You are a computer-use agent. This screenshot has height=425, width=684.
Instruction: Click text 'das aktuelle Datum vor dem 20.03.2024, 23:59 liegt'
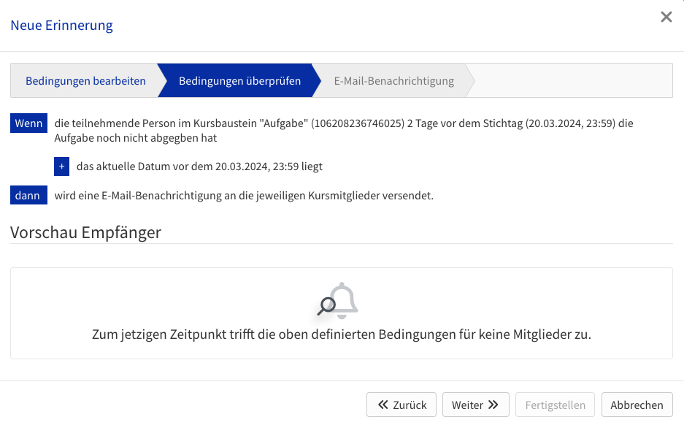click(x=199, y=166)
